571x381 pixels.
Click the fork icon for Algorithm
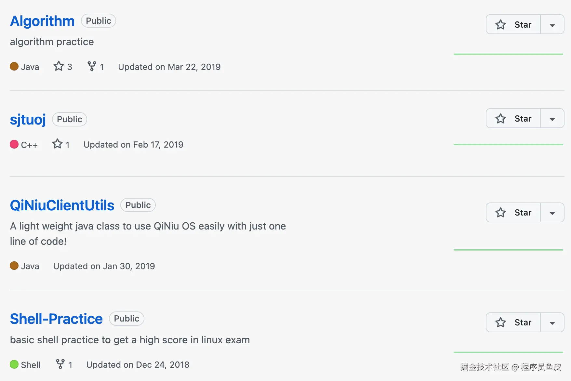pos(92,66)
